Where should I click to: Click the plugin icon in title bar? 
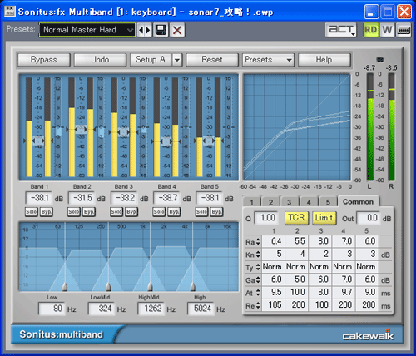(x=10, y=12)
